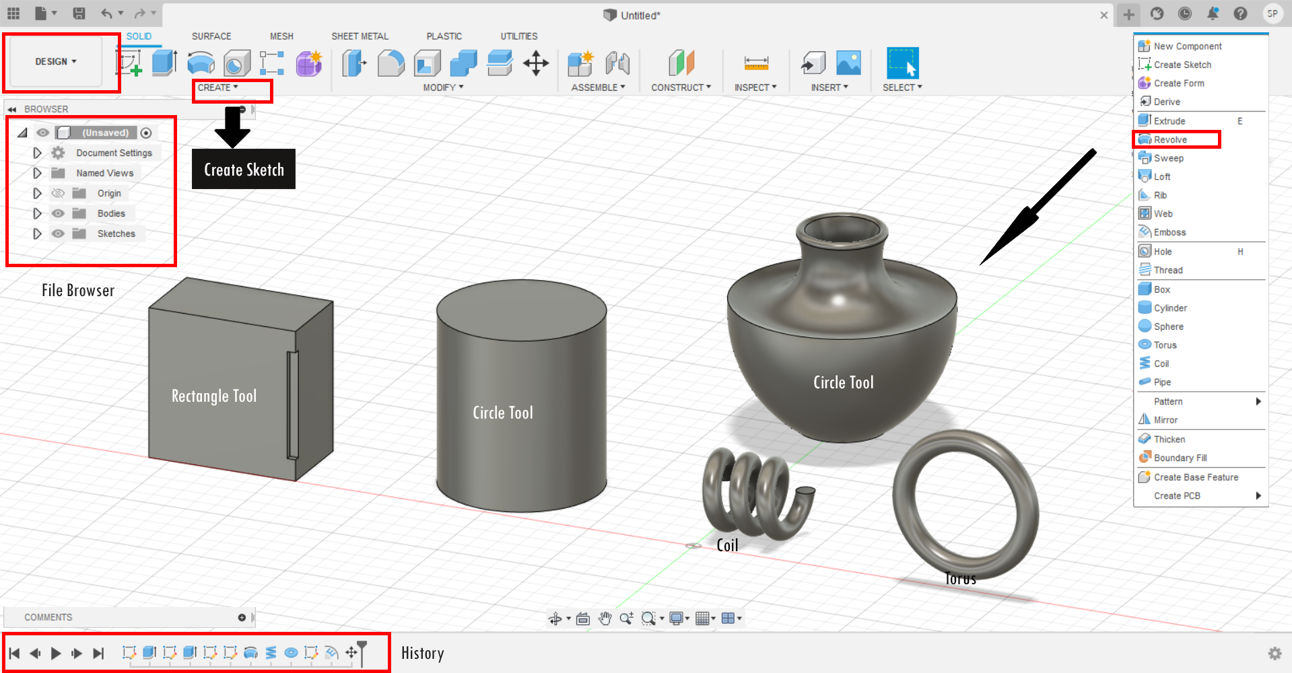Activate the Select tool icon
The height and width of the screenshot is (673, 1292).
(x=903, y=63)
